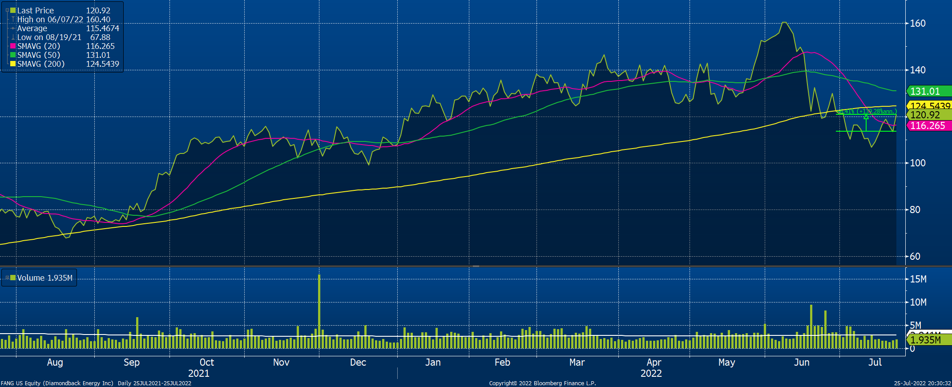Click the 100 price axis label
The width and height of the screenshot is (952, 387).
click(x=918, y=163)
